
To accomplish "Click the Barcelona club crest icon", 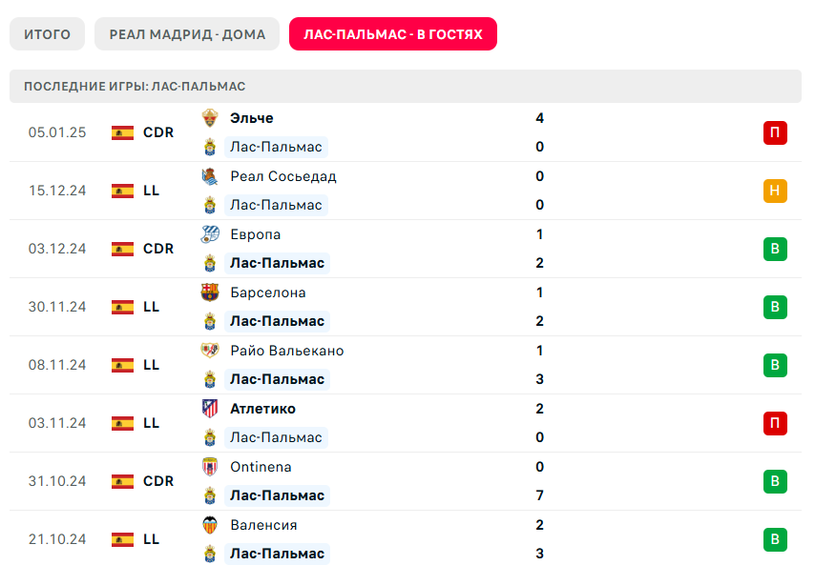I will 210,293.
